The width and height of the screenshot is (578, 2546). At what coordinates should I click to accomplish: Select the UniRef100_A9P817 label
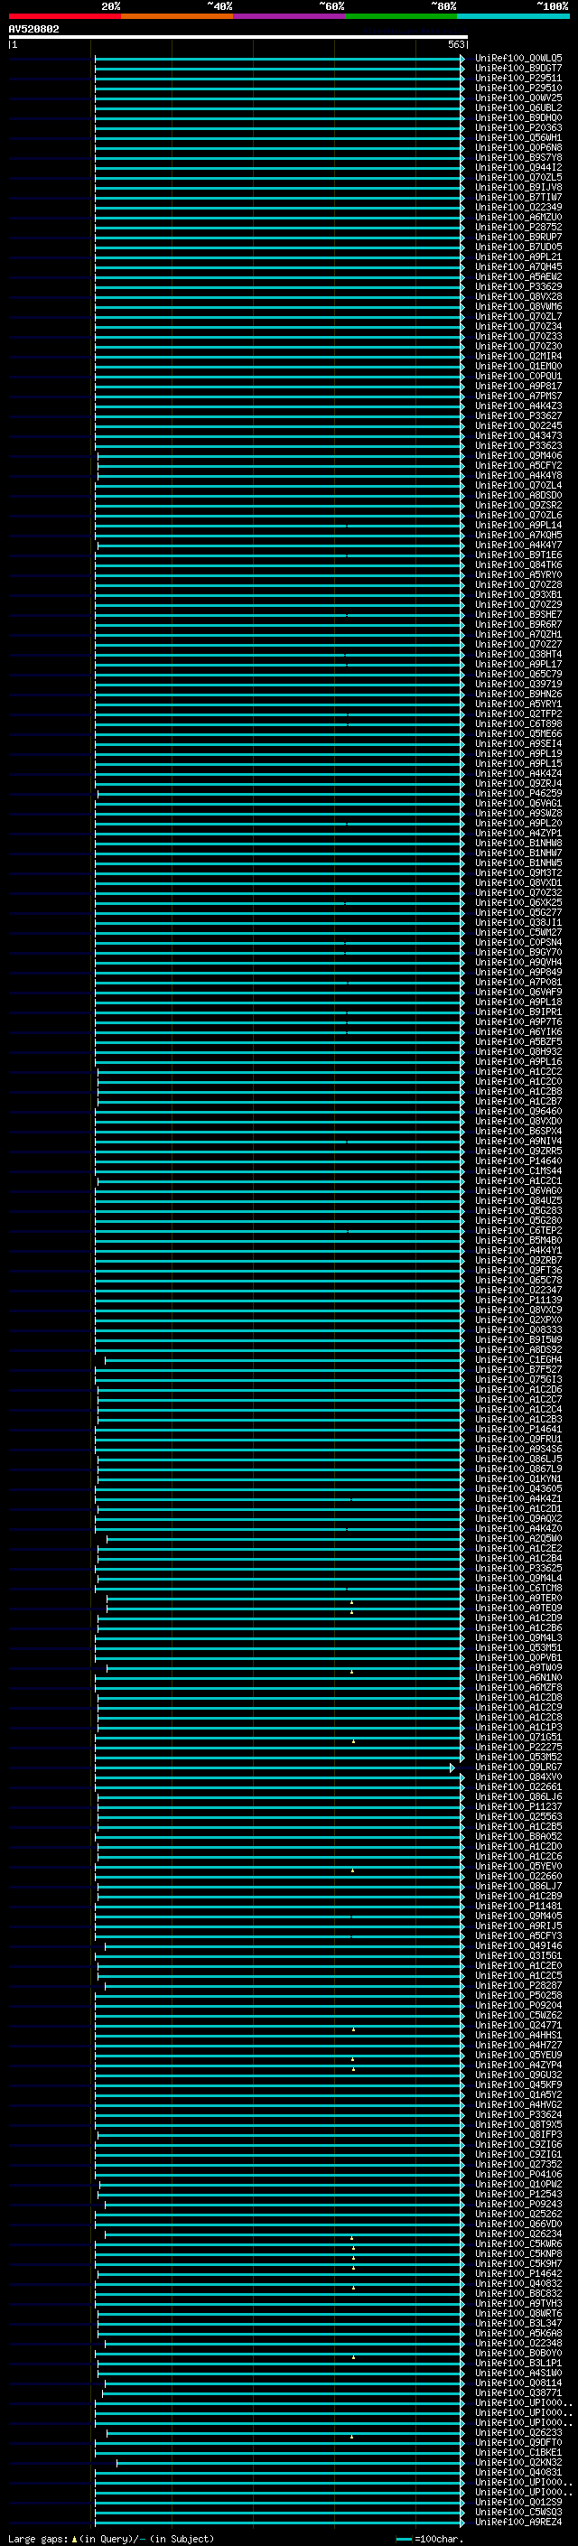coord(518,386)
